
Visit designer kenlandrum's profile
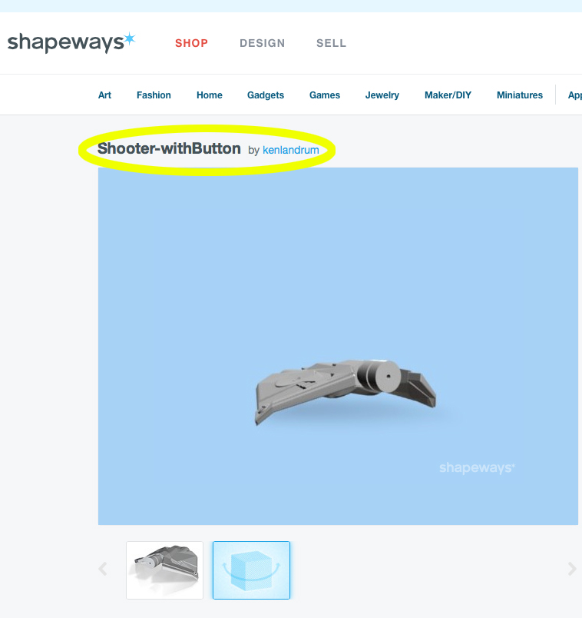pos(290,150)
